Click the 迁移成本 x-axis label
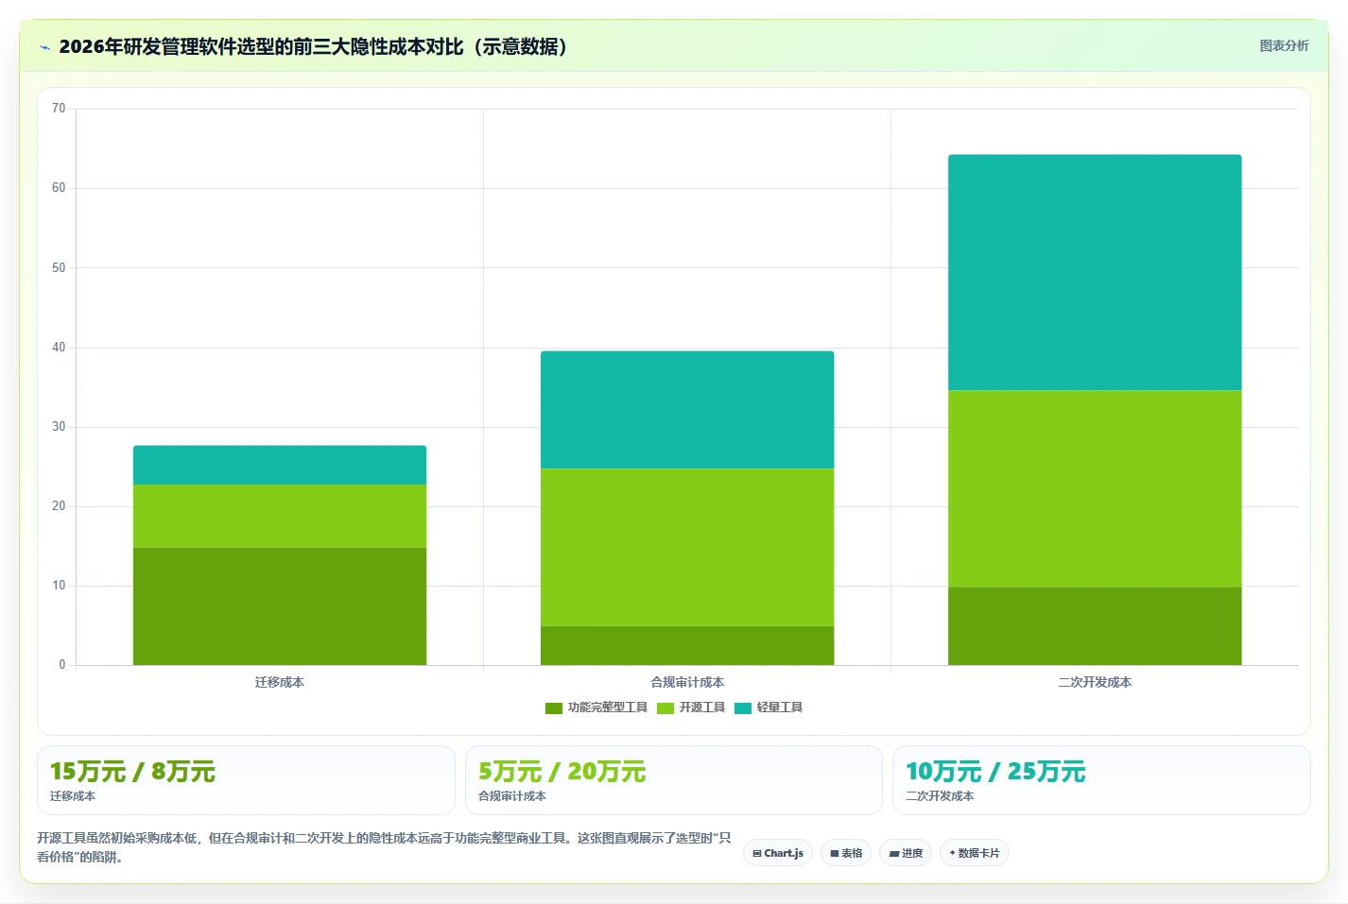 tap(280, 682)
